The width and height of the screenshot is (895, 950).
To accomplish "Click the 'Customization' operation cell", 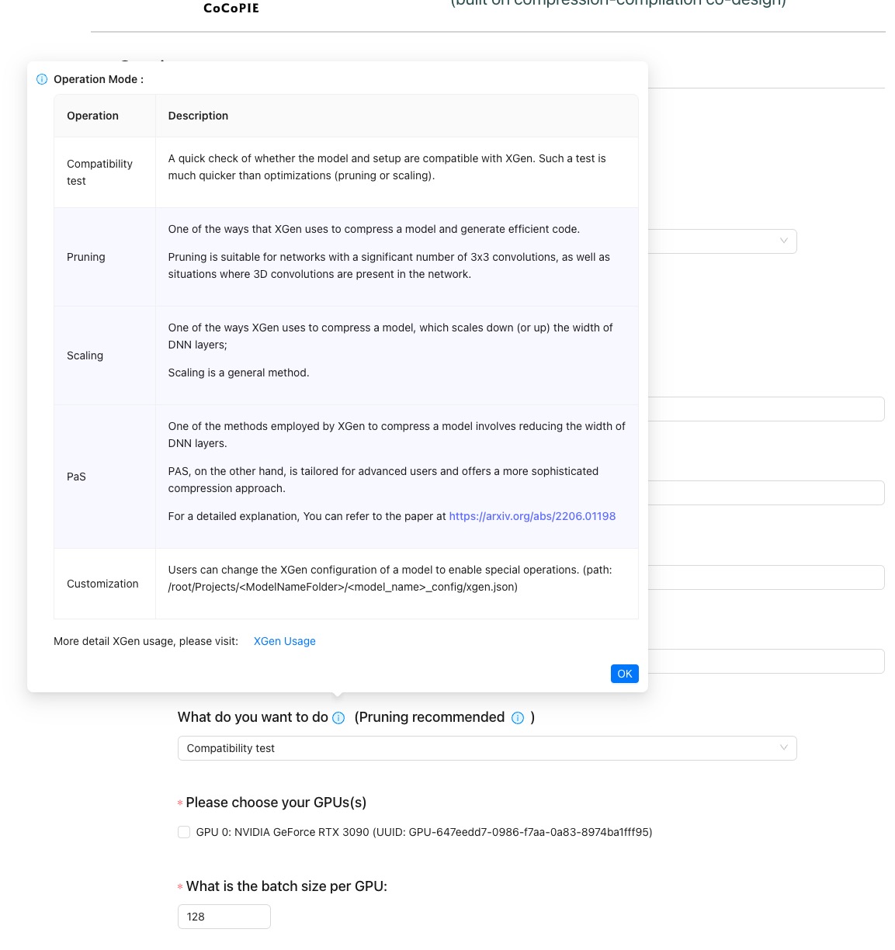I will pos(105,584).
